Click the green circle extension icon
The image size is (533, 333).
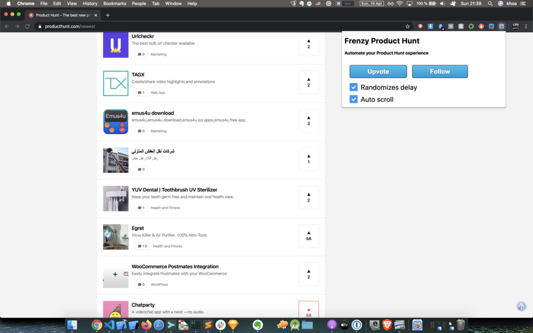pyautogui.click(x=471, y=26)
